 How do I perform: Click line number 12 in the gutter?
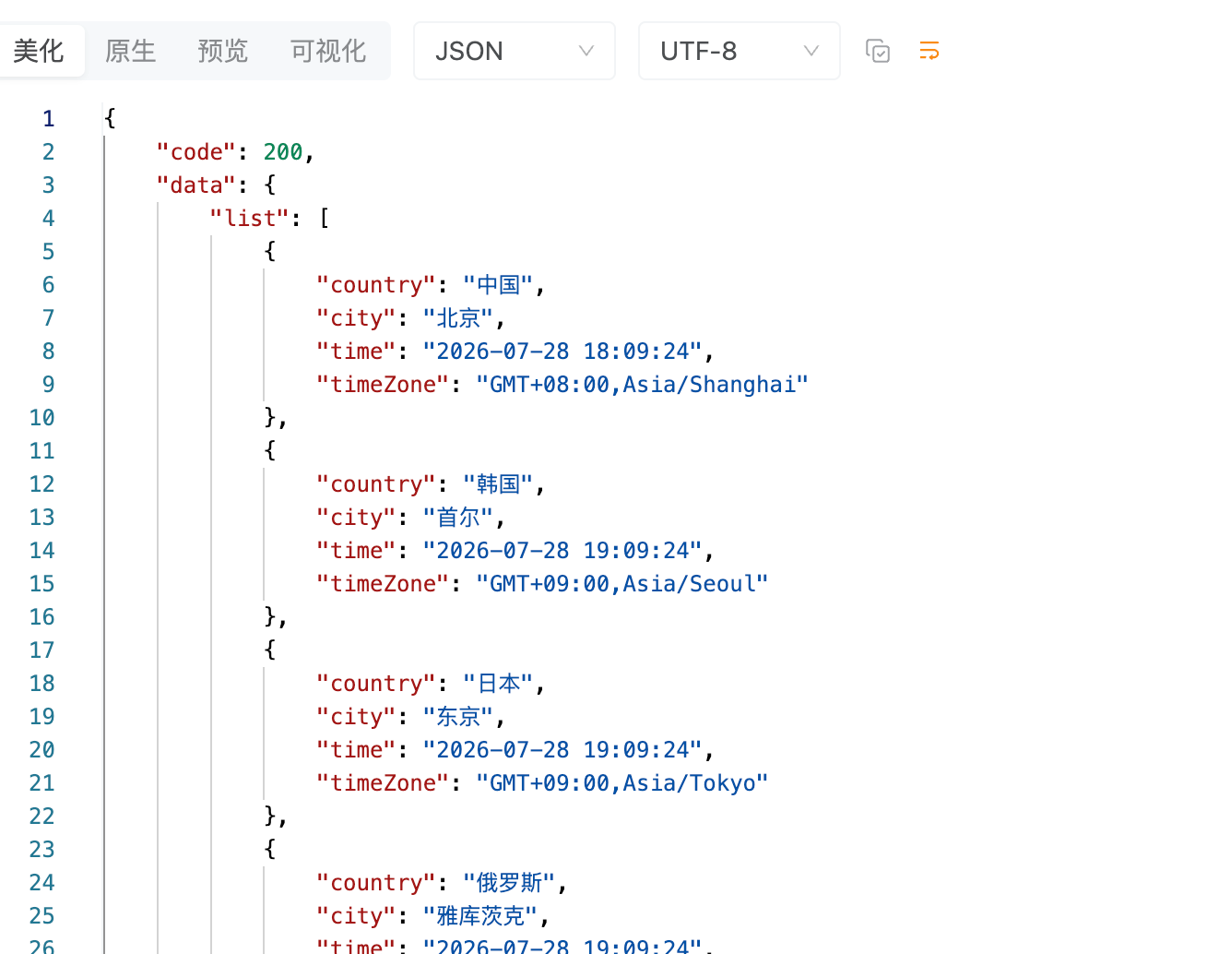[x=42, y=484]
